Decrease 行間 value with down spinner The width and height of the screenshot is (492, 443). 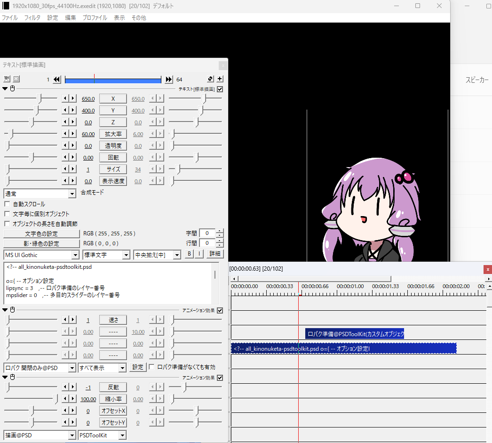click(220, 245)
